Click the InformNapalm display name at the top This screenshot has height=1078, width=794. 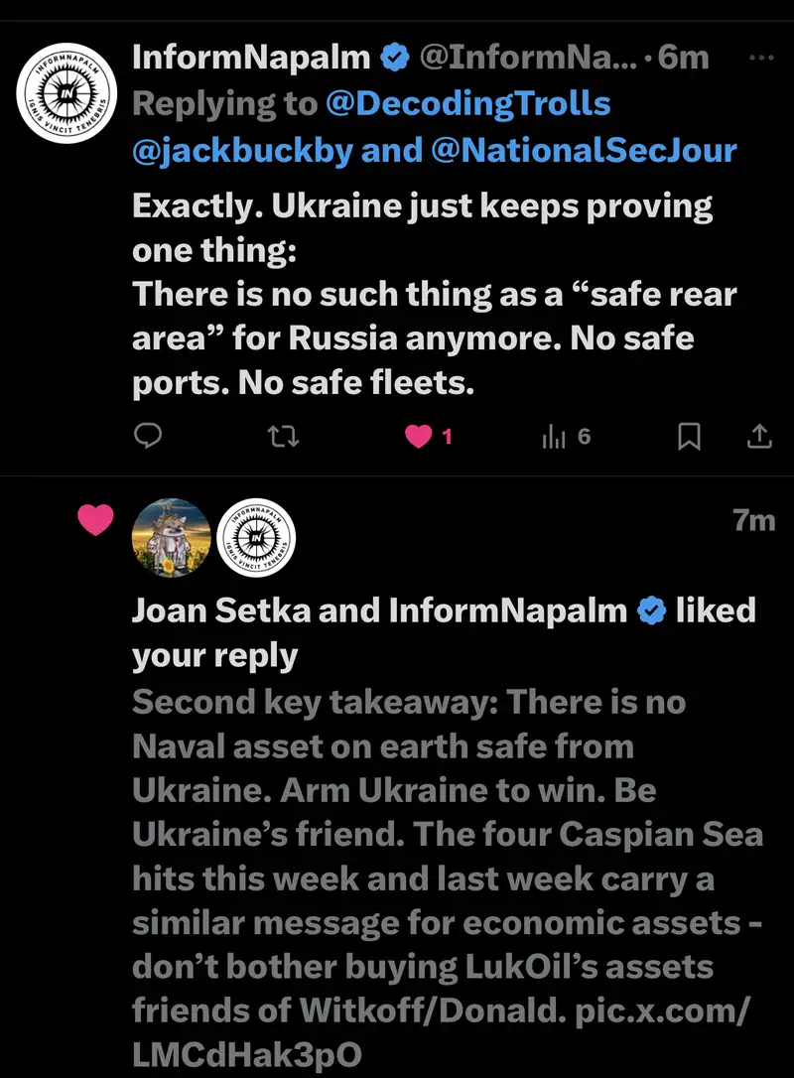point(251,58)
